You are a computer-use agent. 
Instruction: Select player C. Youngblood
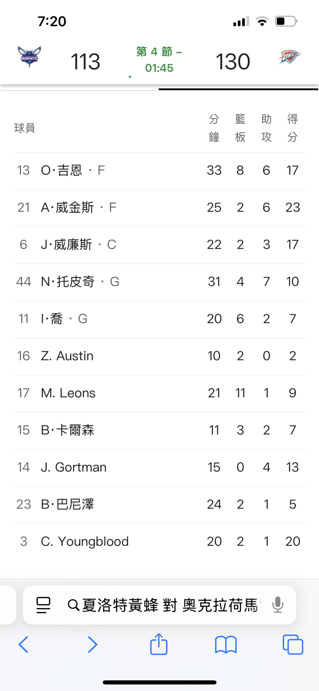[x=85, y=541]
